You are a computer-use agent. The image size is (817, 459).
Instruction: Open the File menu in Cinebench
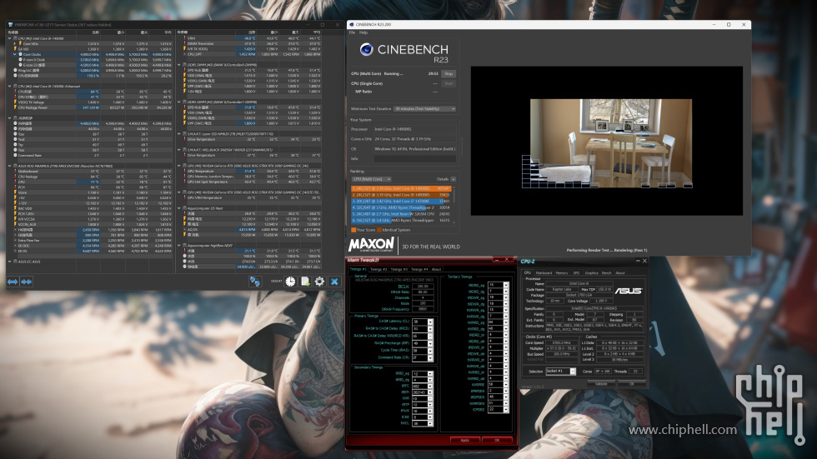352,32
